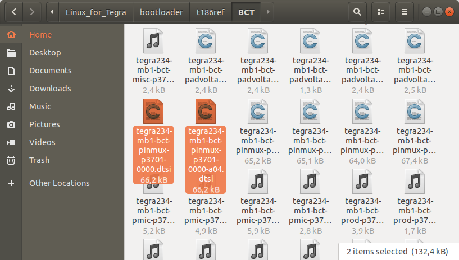Go forward using the forward arrow button
The height and width of the screenshot is (260, 459).
[x=32, y=12]
